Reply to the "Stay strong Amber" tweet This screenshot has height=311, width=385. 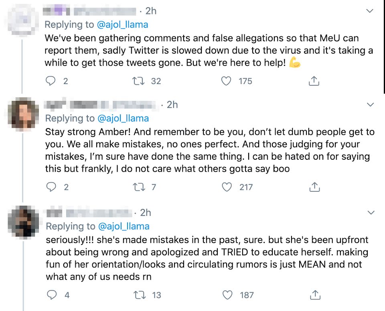tap(51, 187)
